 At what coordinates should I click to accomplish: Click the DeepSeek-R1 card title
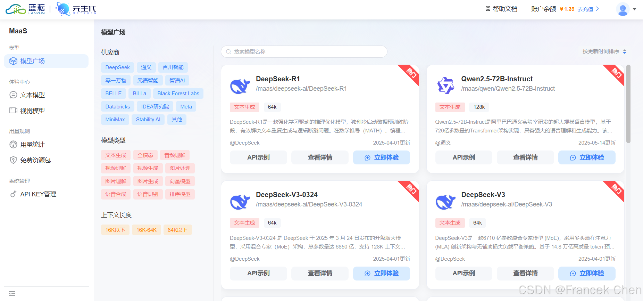pos(278,79)
